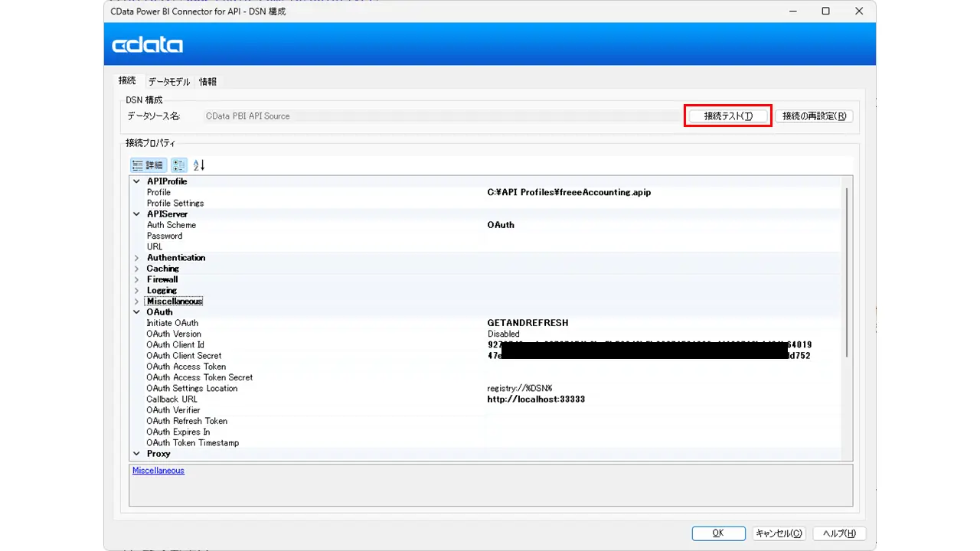Screen dimensions: 980x551
Task: Click the 接続テスト button
Action: [x=728, y=116]
